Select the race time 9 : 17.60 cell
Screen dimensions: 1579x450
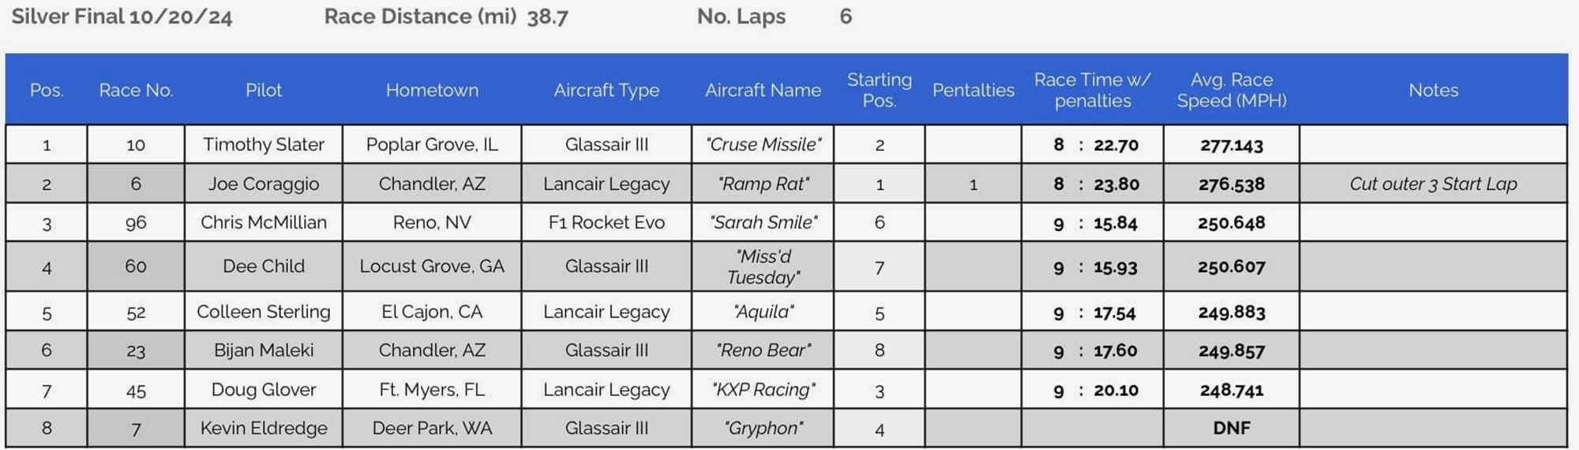point(1093,351)
